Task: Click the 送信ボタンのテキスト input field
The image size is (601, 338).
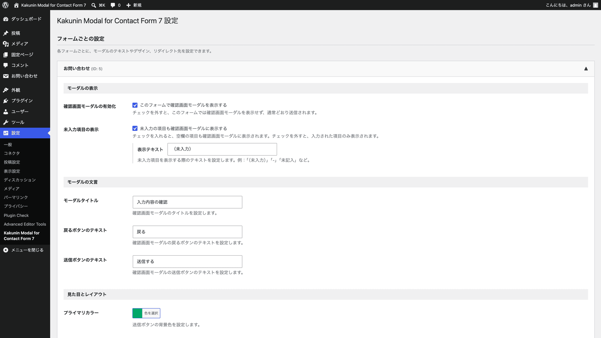Action: (x=187, y=262)
